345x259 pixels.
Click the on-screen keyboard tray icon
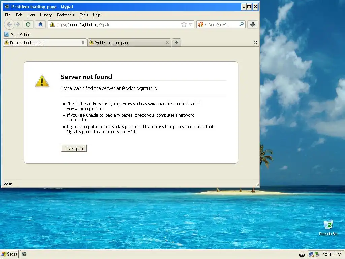click(302, 255)
